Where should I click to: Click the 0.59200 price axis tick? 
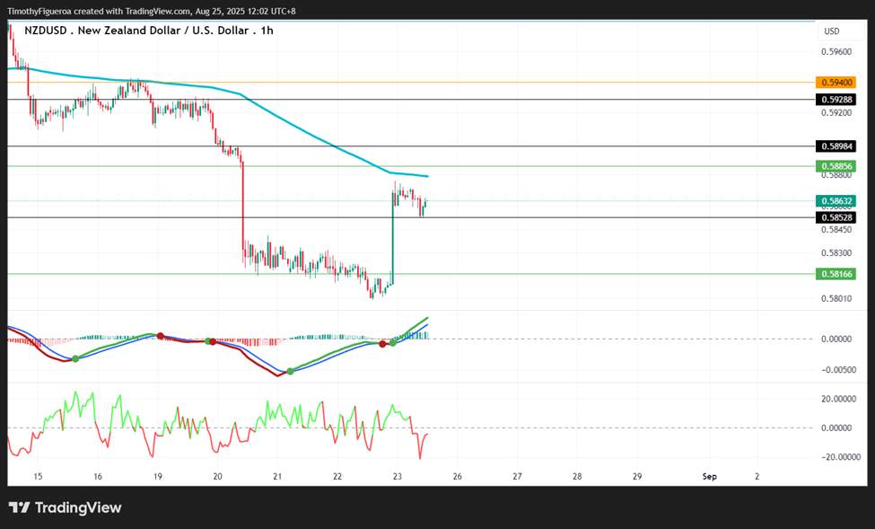point(836,113)
